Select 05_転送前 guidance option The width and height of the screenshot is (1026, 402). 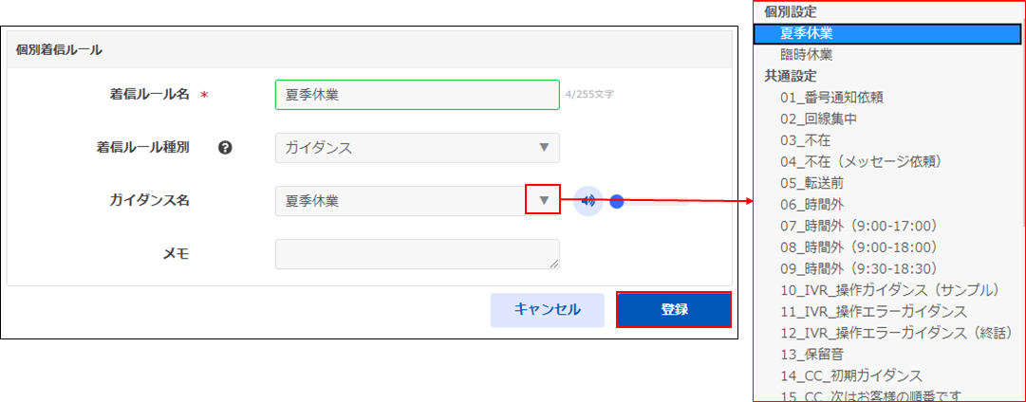click(x=811, y=182)
